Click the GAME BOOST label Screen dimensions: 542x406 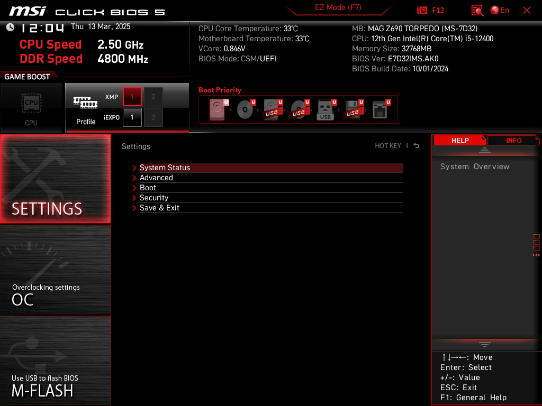pyautogui.click(x=27, y=77)
